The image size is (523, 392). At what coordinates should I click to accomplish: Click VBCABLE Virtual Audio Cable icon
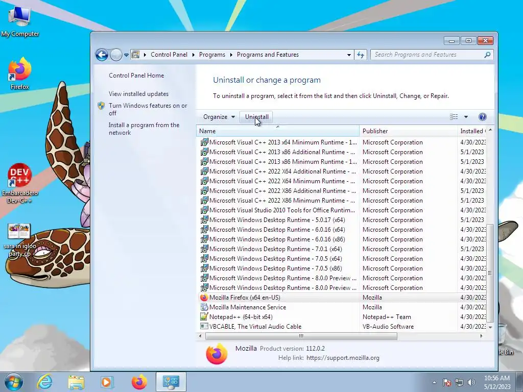pos(204,326)
